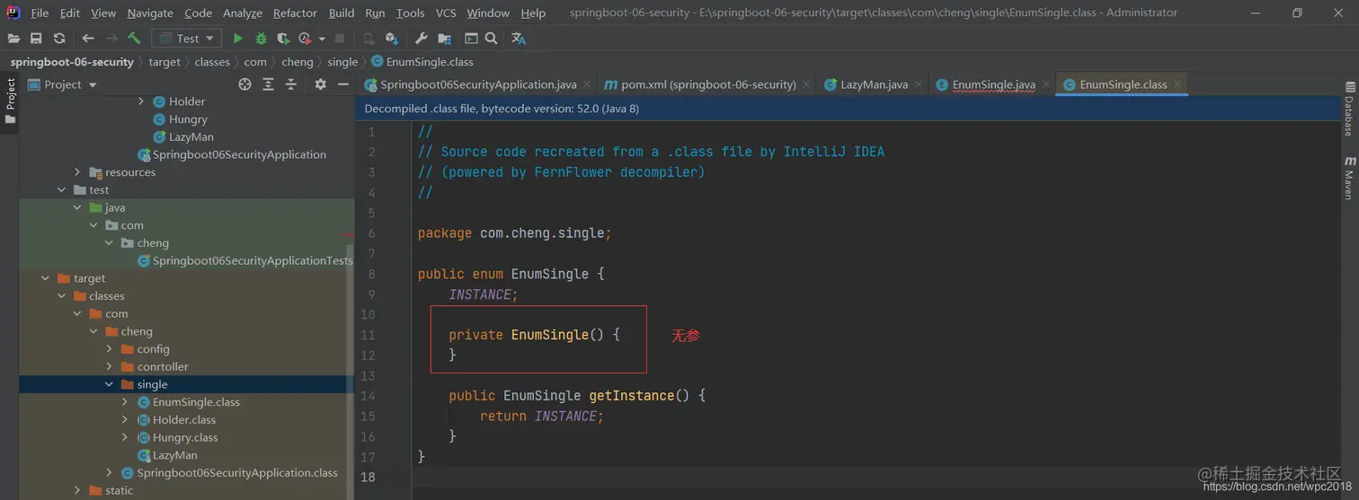This screenshot has width=1359, height=500.
Task: Click the Update application cube icon
Action: 391,39
